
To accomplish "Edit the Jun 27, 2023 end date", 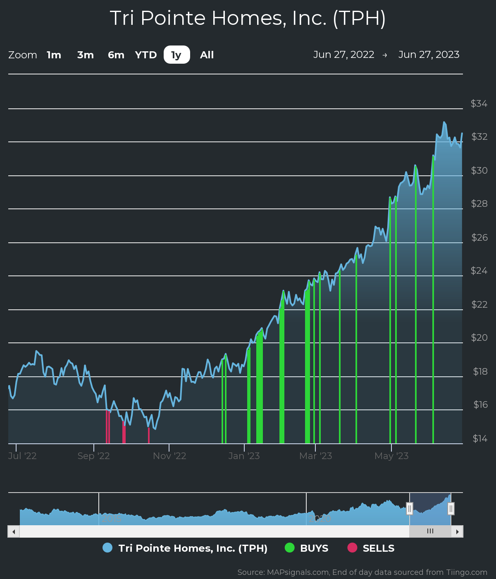I will (x=429, y=55).
